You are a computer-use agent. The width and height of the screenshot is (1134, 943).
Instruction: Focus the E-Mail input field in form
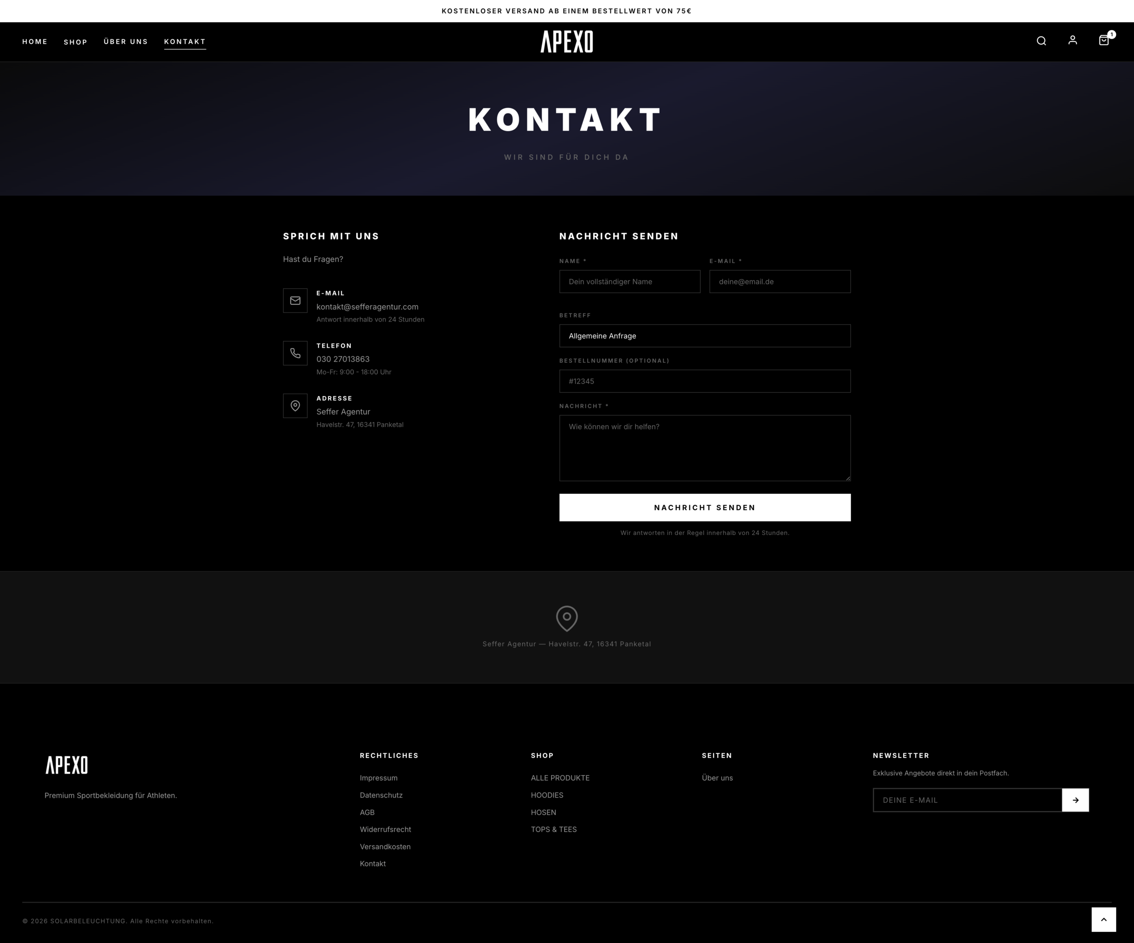point(780,281)
